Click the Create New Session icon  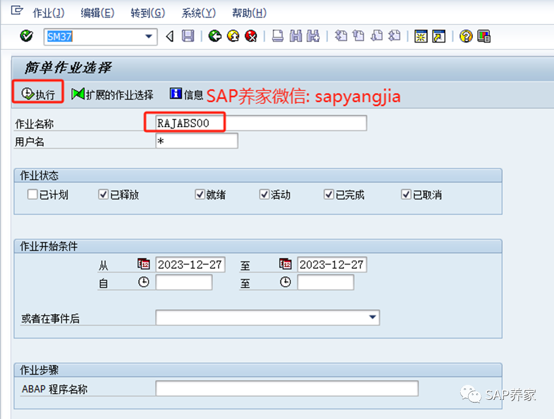pos(421,36)
